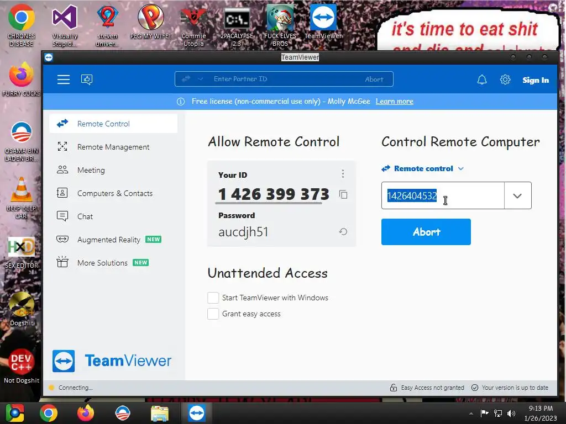Select the Remote Control sidebar tab
Viewport: 566px width, 424px height.
pyautogui.click(x=113, y=124)
